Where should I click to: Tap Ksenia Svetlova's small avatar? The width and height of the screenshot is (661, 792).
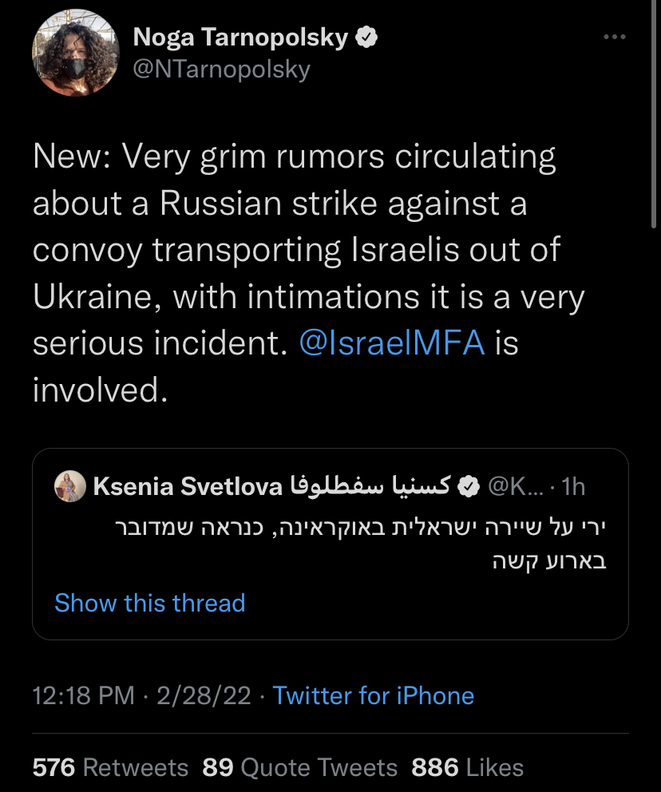pyautogui.click(x=70, y=485)
